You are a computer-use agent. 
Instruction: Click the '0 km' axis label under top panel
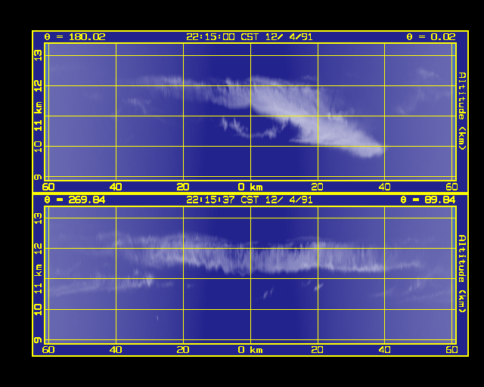250,187
